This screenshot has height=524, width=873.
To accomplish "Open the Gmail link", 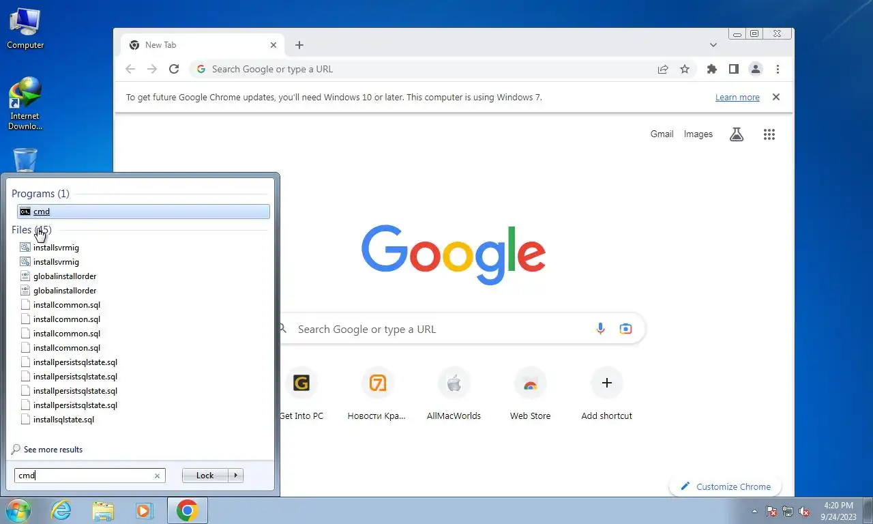I will click(662, 134).
